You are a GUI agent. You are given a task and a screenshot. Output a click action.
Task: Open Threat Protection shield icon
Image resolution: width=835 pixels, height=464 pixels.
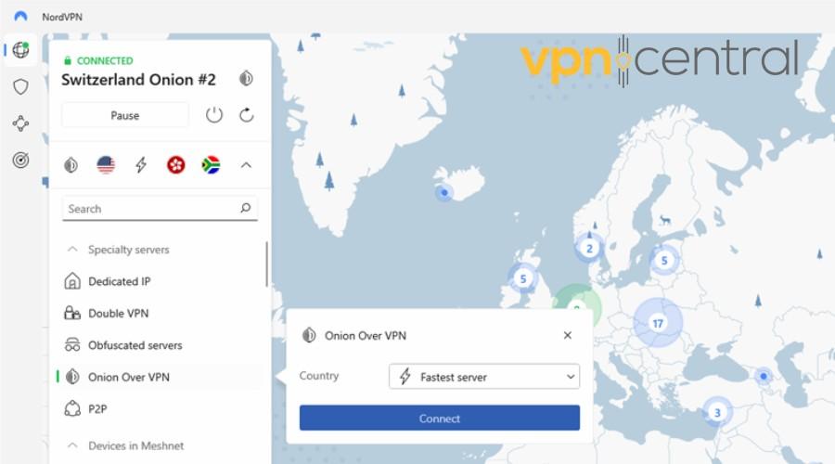click(x=20, y=86)
